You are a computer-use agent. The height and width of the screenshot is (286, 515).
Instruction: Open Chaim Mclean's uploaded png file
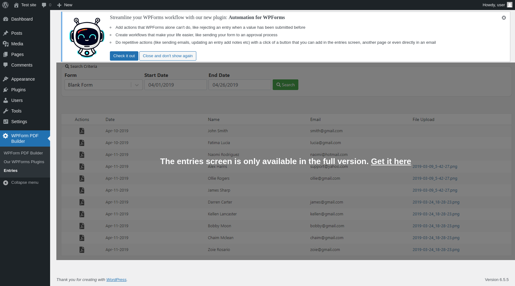tap(436, 238)
